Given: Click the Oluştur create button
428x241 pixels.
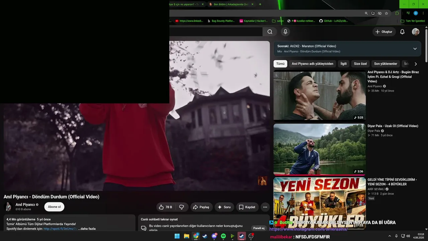Looking at the screenshot, I should click(x=384, y=32).
